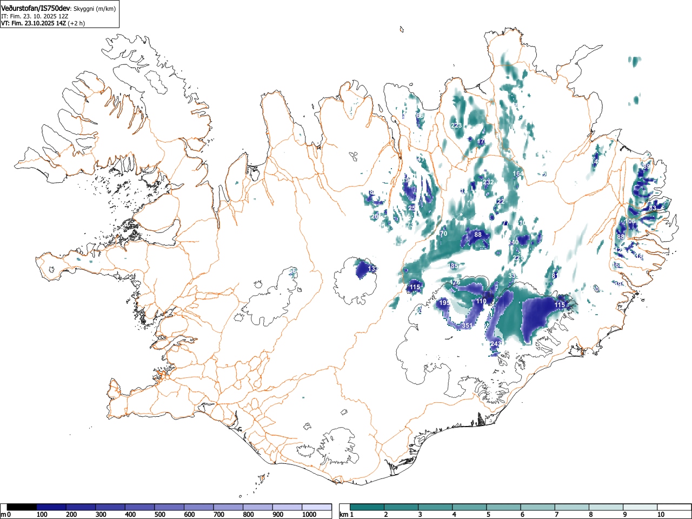Click the visibility value 70 on the map
Image resolution: width=692 pixels, height=519 pixels.
(x=443, y=234)
